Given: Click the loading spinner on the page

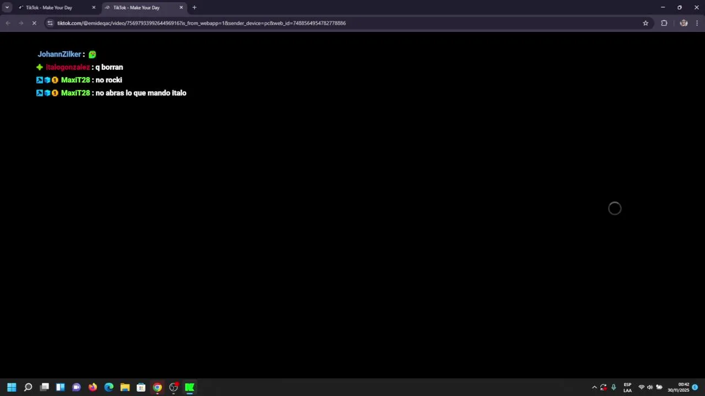Looking at the screenshot, I should point(615,208).
